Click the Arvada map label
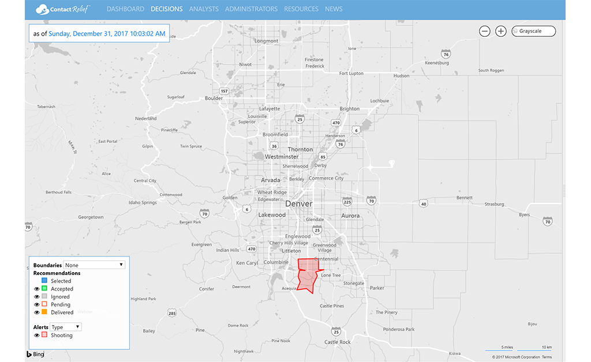The image size is (591, 362). (x=271, y=180)
